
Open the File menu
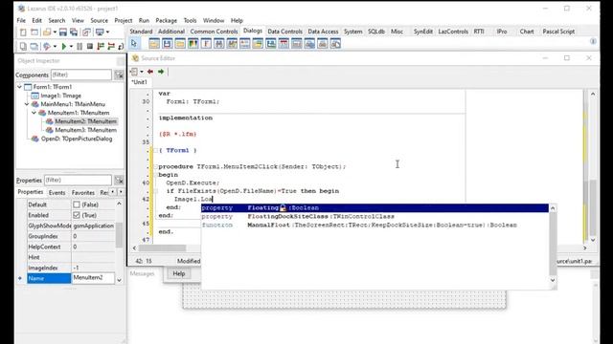pos(21,20)
